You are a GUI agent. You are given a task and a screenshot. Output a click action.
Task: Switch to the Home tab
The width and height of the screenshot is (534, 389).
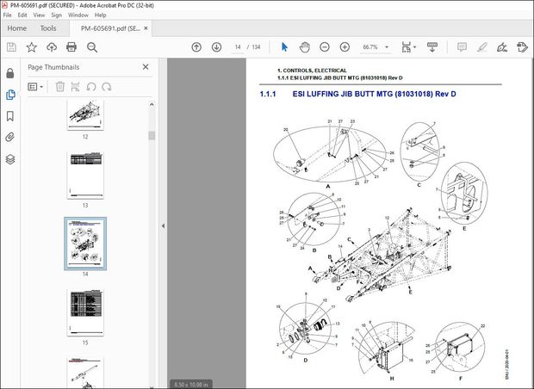click(16, 28)
